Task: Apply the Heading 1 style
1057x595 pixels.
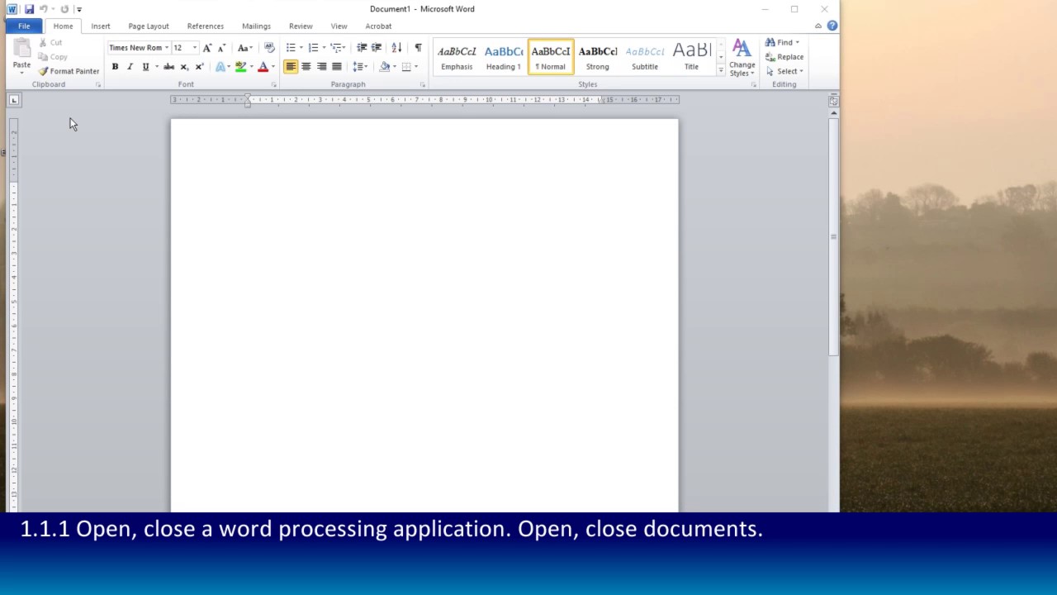Action: tap(503, 57)
